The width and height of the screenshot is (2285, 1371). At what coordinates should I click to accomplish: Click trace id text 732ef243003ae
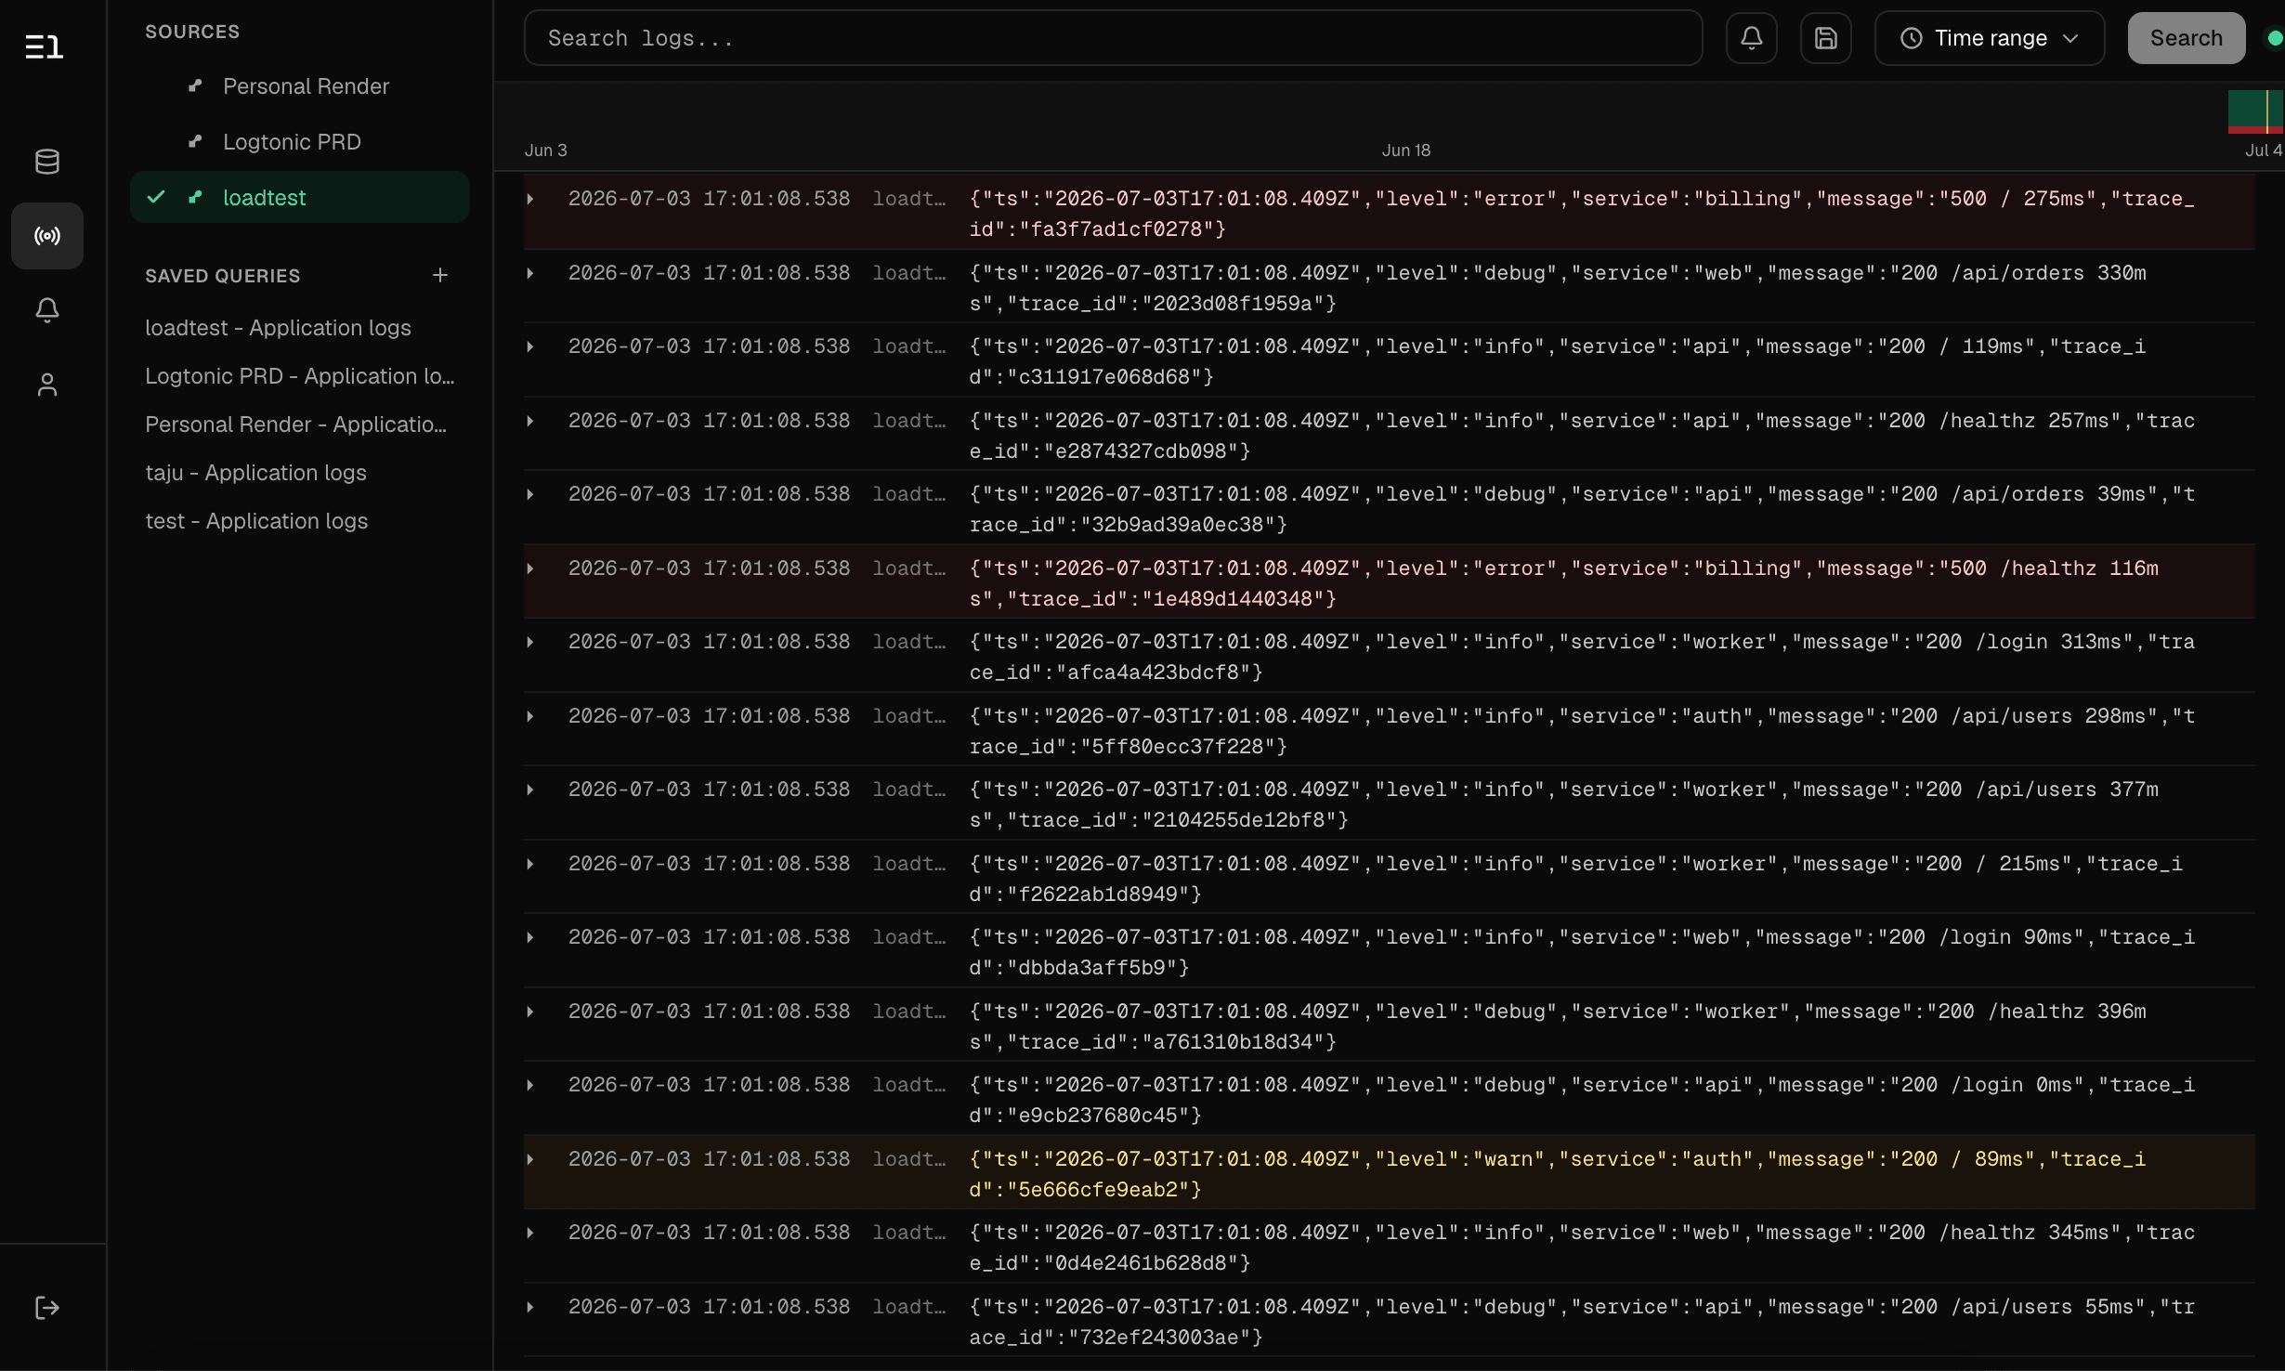(1159, 1338)
